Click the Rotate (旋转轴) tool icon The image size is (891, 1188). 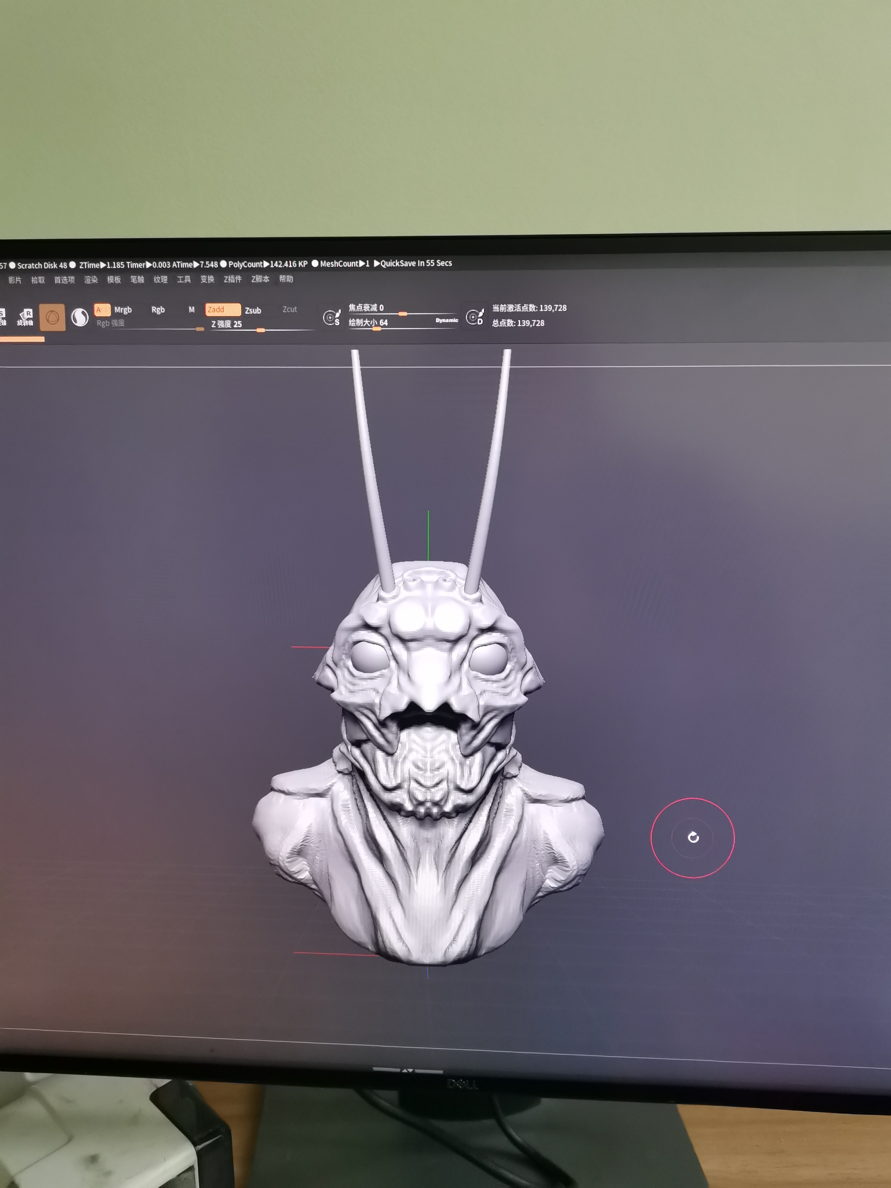pos(25,317)
